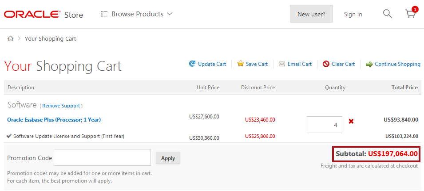424x191 pixels.
Task: Click the Continue Shopping arrow icon
Action: click(x=369, y=65)
